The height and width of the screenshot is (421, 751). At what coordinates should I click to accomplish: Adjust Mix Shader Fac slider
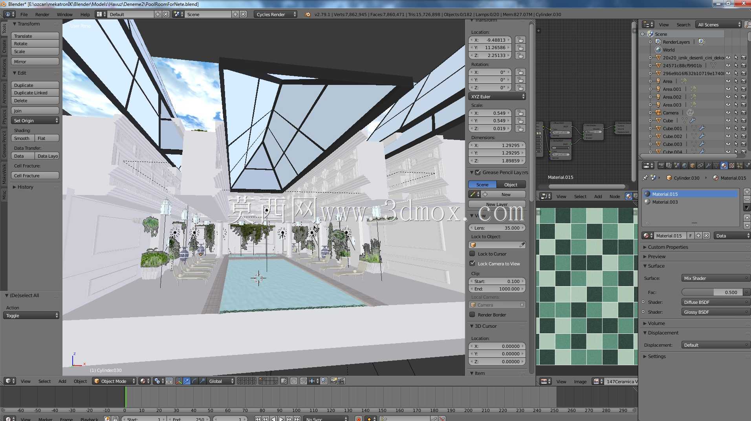tap(712, 292)
